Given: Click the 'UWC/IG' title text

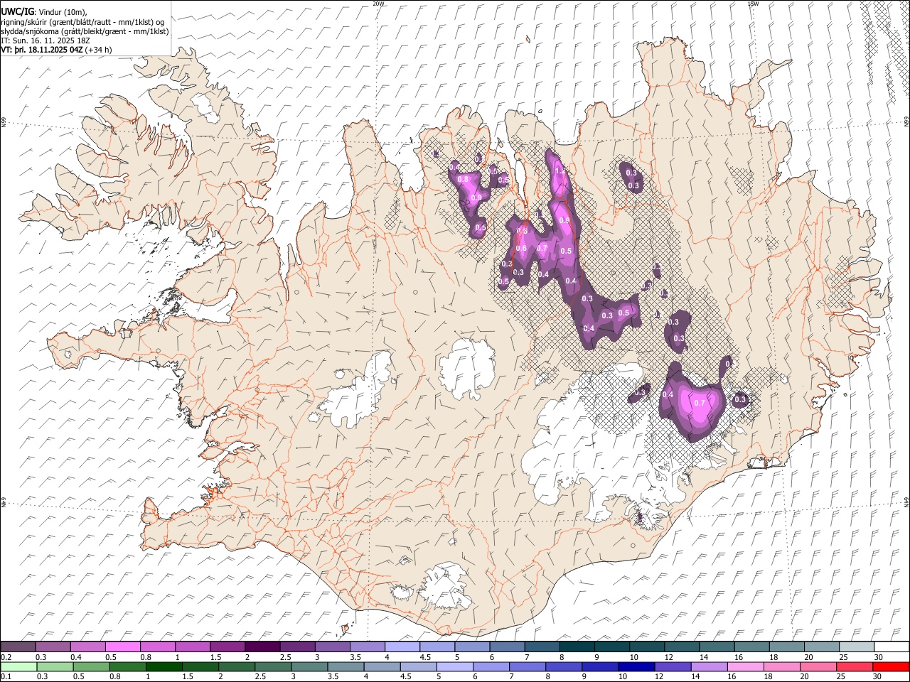Looking at the screenshot, I should (16, 11).
